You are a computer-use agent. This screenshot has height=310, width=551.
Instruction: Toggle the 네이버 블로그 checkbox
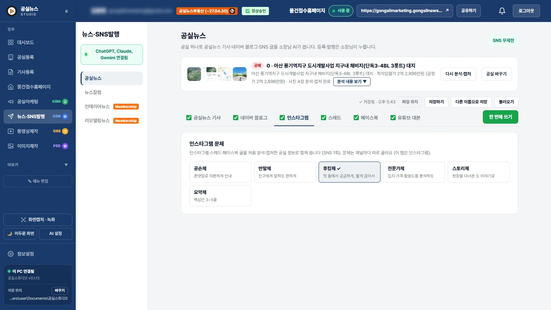coord(236,118)
